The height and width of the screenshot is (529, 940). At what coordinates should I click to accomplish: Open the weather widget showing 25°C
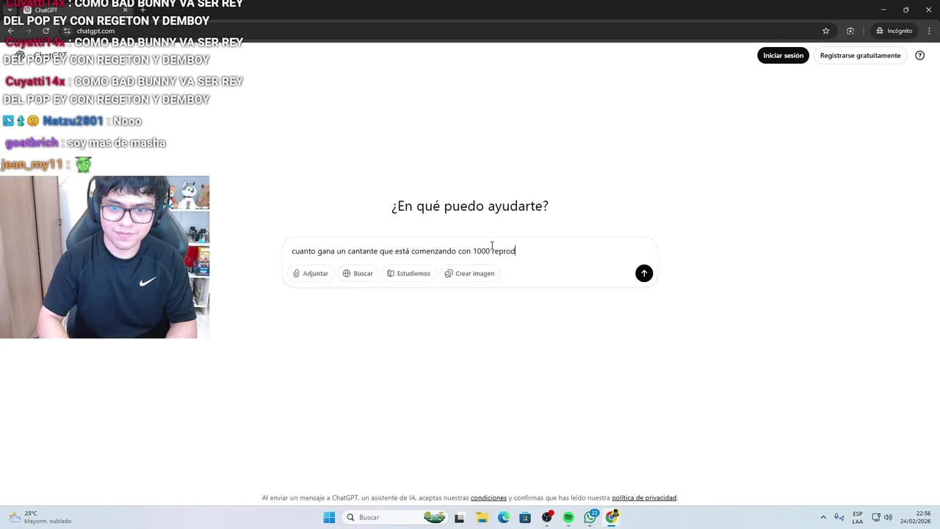click(40, 517)
